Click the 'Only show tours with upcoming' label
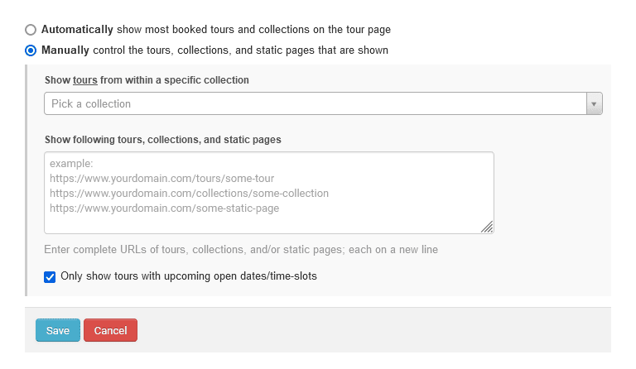 [x=189, y=276]
